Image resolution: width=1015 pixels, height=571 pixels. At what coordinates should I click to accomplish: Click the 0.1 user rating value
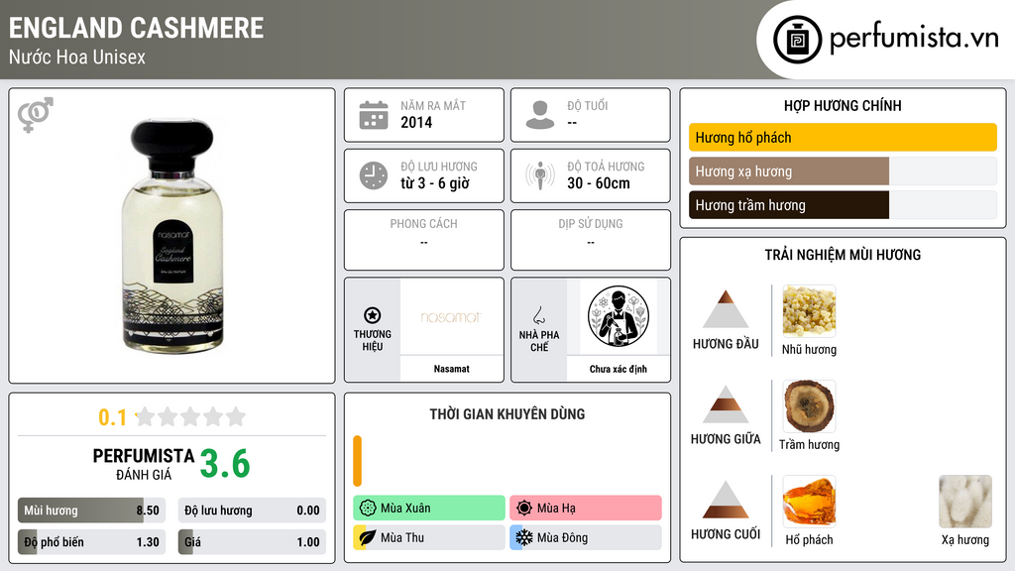(x=112, y=417)
